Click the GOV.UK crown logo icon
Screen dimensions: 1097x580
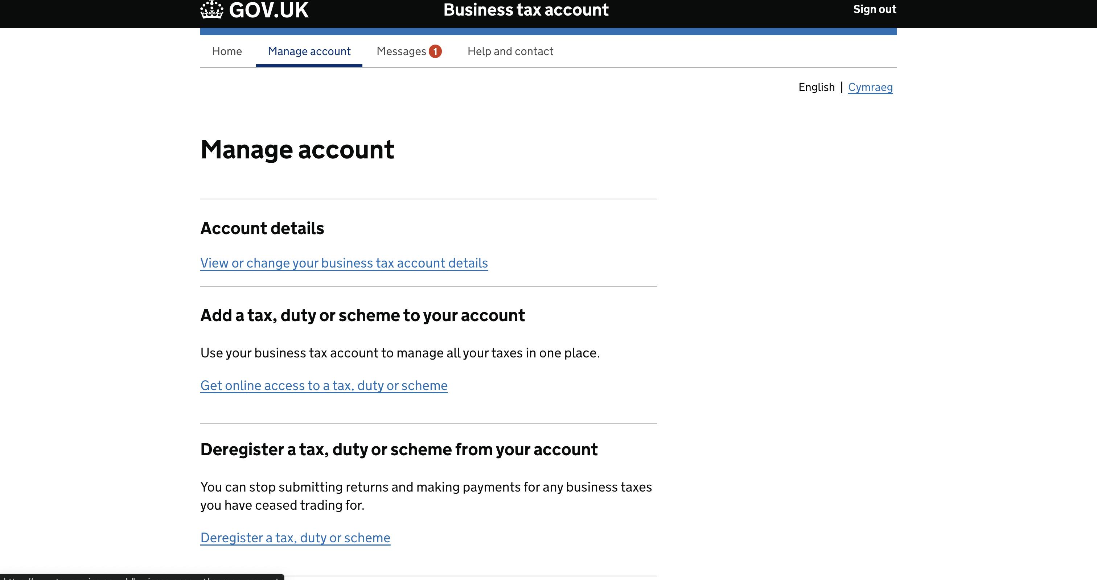[x=211, y=9]
